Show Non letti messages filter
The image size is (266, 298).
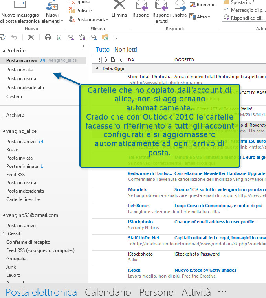tap(126, 50)
